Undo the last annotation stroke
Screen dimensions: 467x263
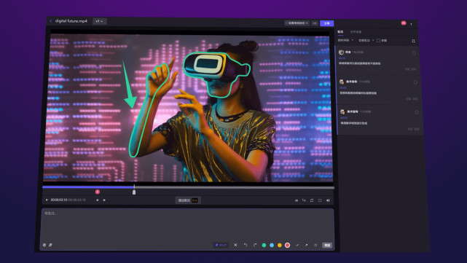pos(246,245)
